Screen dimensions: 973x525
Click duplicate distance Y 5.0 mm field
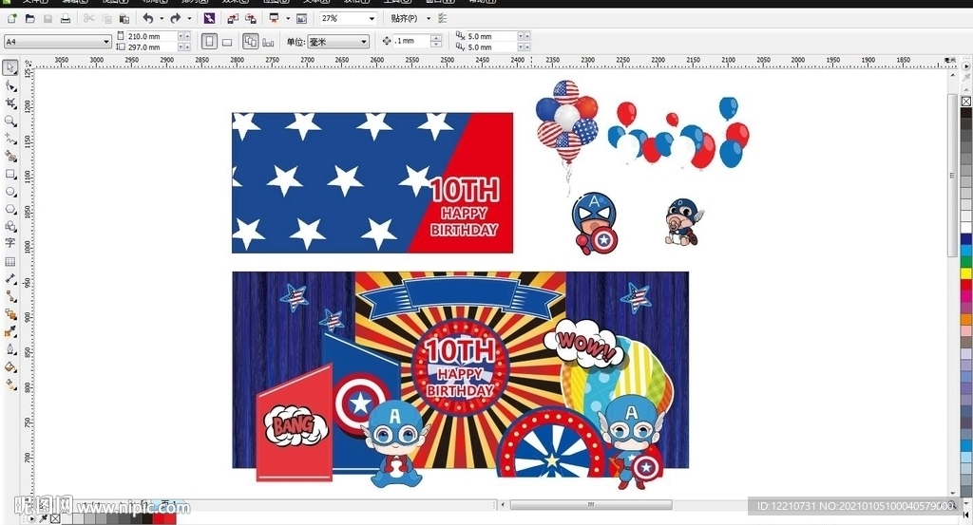pos(491,47)
